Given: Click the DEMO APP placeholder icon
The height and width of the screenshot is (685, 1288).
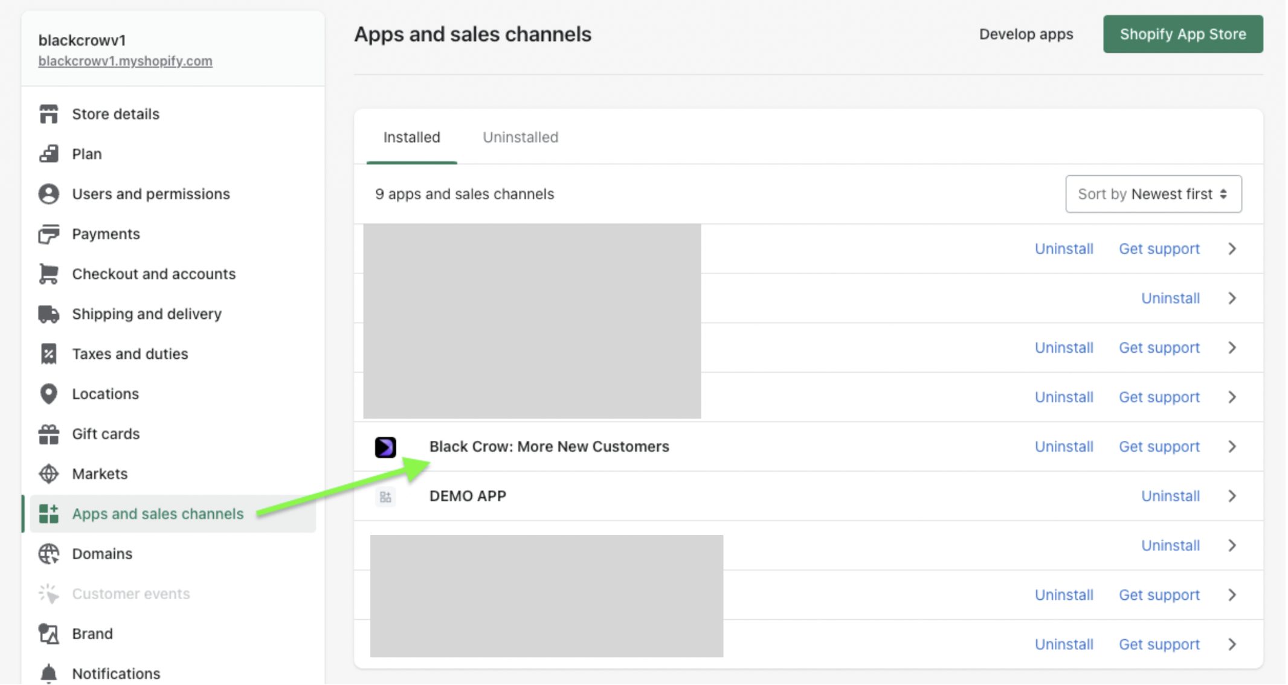Looking at the screenshot, I should pos(385,497).
